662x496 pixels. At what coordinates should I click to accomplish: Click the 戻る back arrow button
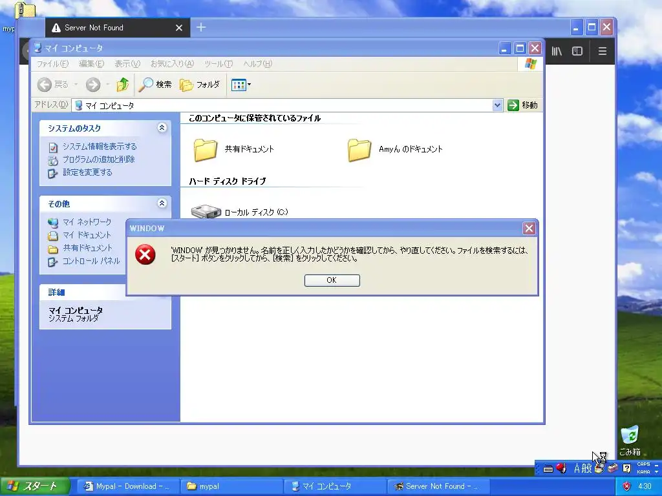(53, 85)
